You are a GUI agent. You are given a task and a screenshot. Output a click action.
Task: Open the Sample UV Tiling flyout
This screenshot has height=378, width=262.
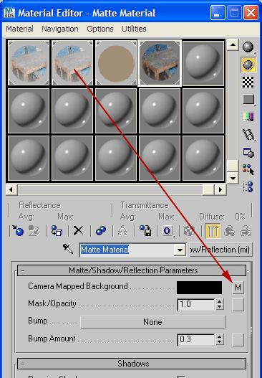[248, 99]
